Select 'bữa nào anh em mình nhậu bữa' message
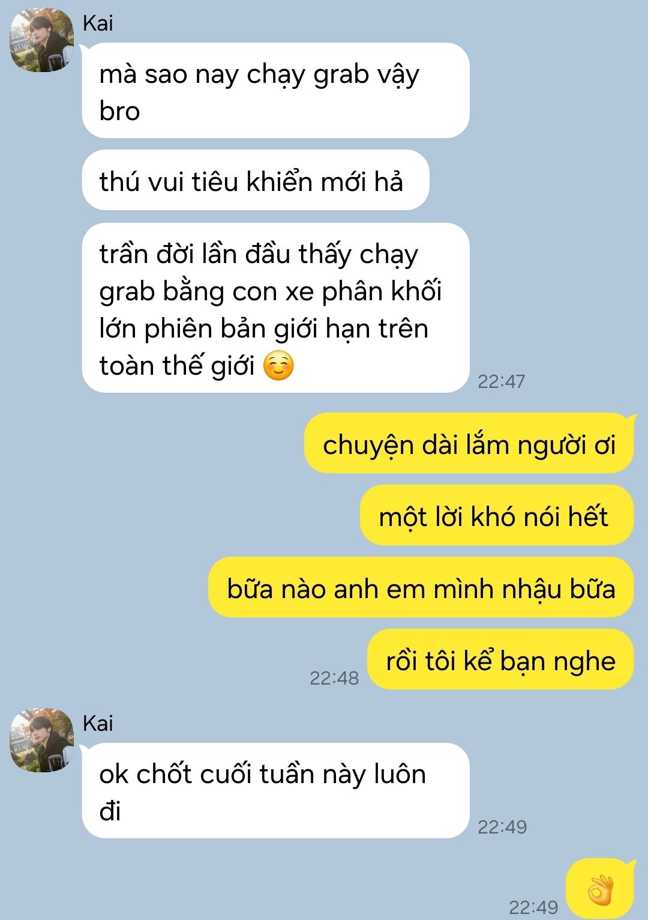This screenshot has width=648, height=920. 421,587
